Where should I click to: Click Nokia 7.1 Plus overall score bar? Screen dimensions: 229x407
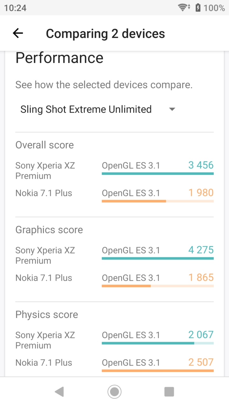(x=158, y=201)
